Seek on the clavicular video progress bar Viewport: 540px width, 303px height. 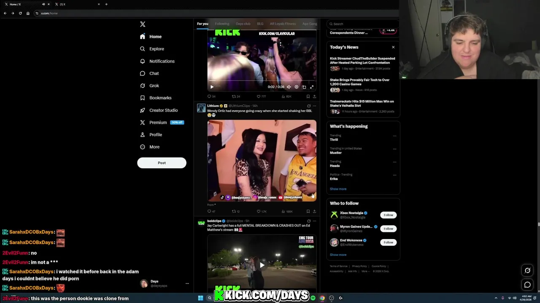(x=262, y=81)
